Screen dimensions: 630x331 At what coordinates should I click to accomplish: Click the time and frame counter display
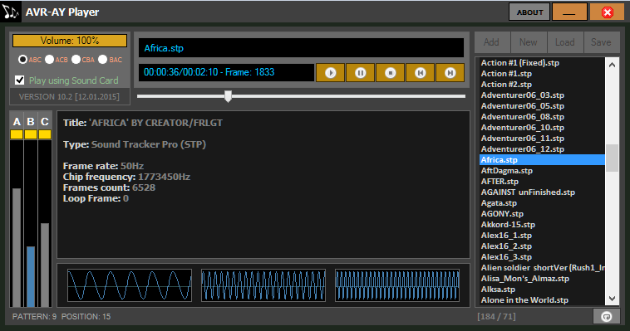click(x=226, y=72)
